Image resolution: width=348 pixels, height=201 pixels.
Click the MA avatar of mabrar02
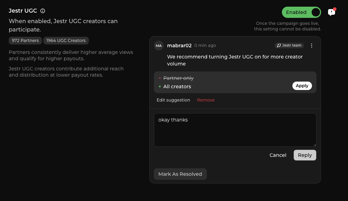[159, 46]
